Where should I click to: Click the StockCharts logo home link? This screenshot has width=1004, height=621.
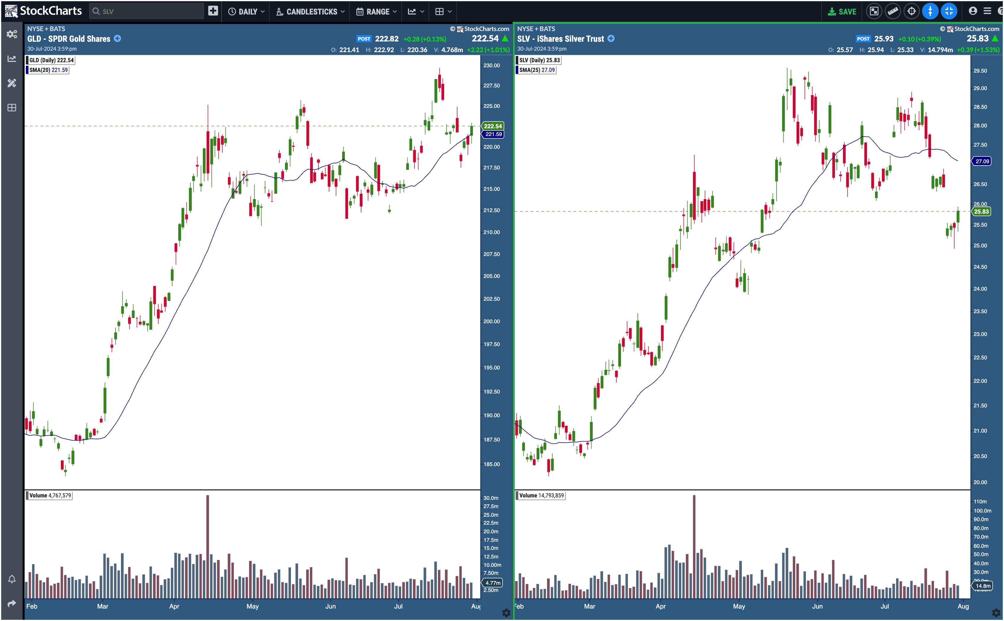(44, 11)
